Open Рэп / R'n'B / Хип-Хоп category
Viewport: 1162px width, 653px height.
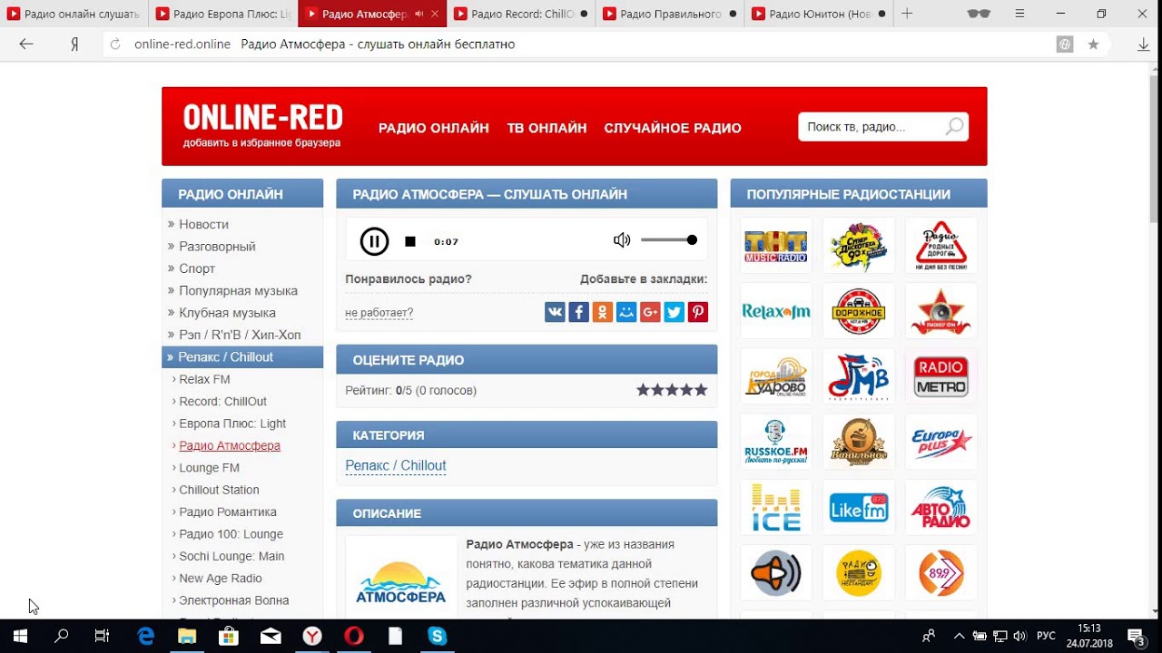240,335
